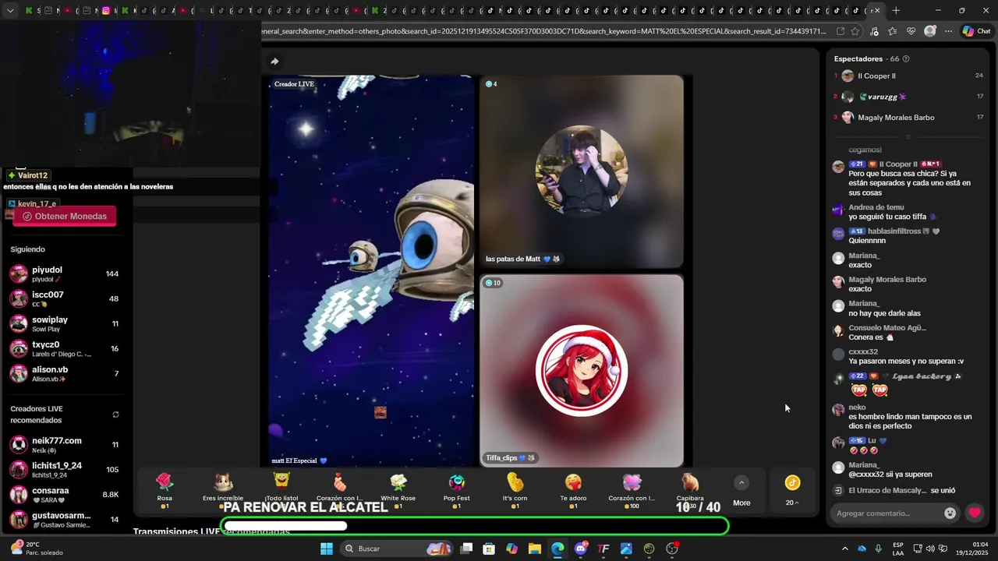Image resolution: width=998 pixels, height=561 pixels.
Task: Send the Capibara gift
Action: click(690, 490)
